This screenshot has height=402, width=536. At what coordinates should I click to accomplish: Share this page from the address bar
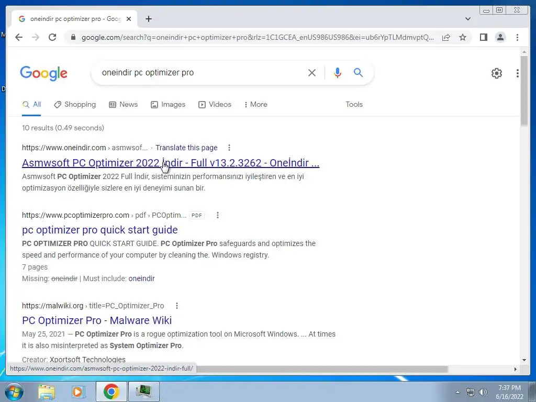tap(446, 37)
